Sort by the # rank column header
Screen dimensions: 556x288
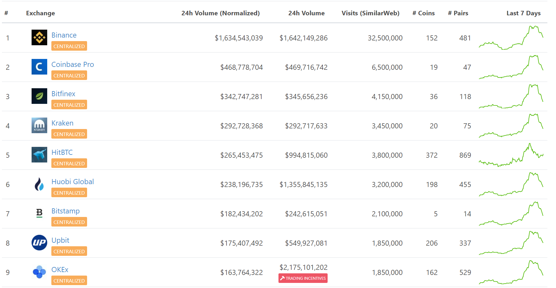pyautogui.click(x=6, y=13)
